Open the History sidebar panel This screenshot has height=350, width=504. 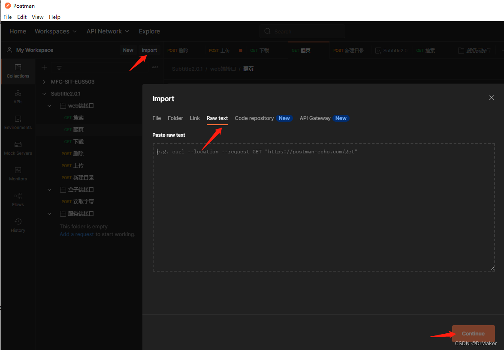18,225
